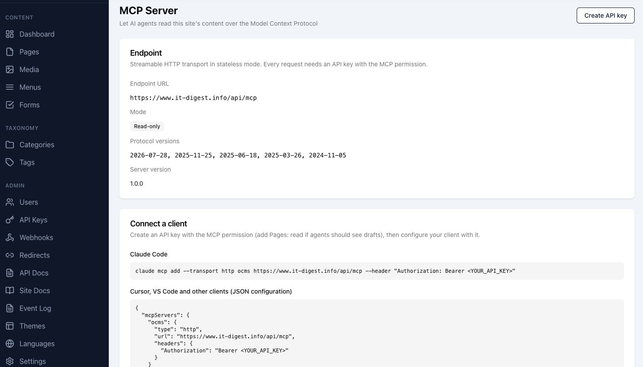Click the Media image icon

10,69
